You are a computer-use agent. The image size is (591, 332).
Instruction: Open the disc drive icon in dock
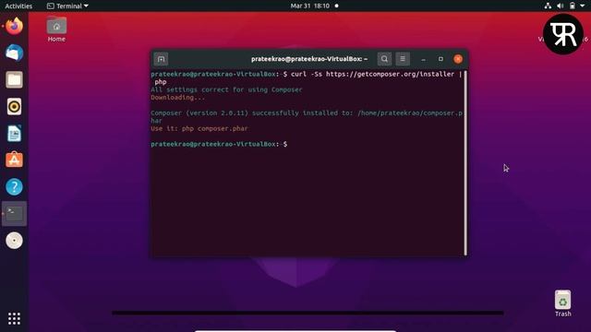click(x=15, y=241)
